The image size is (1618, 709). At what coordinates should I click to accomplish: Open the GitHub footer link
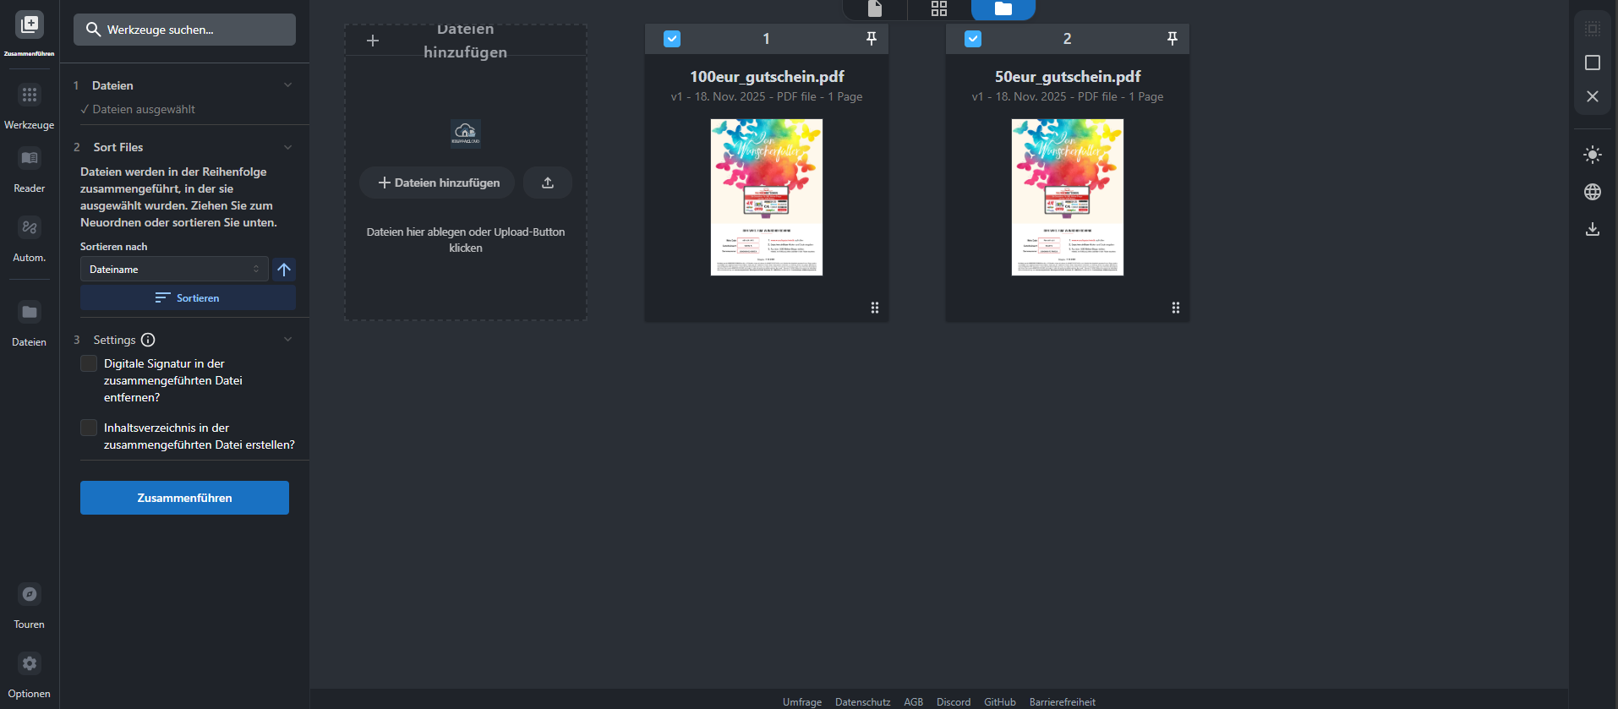pos(999,701)
